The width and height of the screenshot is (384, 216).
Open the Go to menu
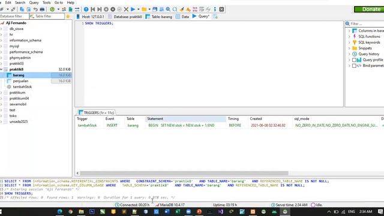click(x=59, y=2)
